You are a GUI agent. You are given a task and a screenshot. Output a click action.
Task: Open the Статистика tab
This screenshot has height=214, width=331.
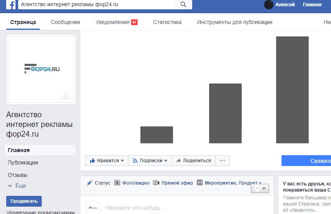tap(167, 22)
